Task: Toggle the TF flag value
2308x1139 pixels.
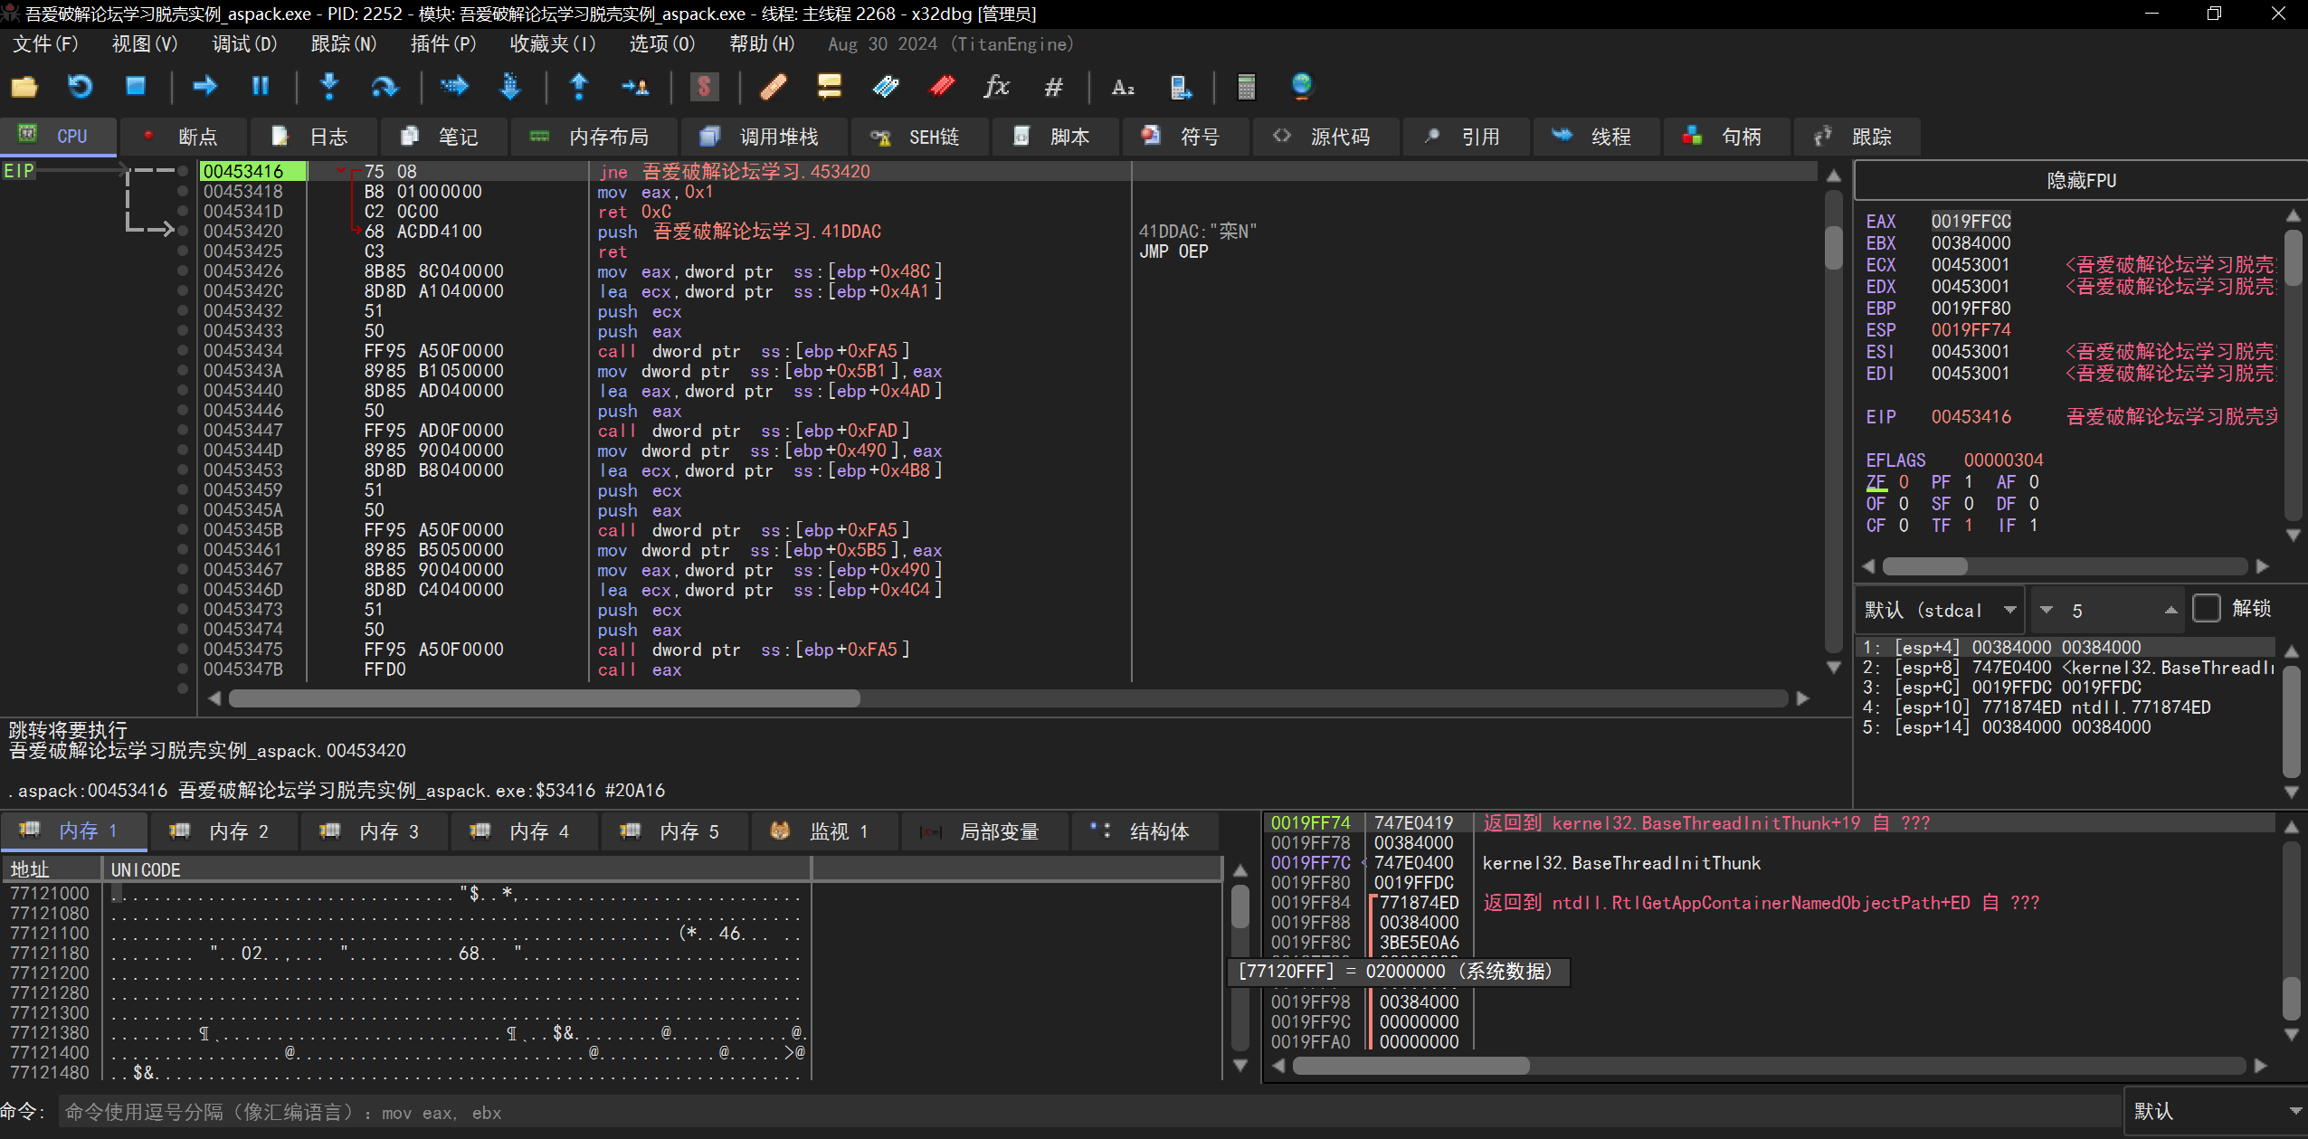Action: [x=1968, y=526]
